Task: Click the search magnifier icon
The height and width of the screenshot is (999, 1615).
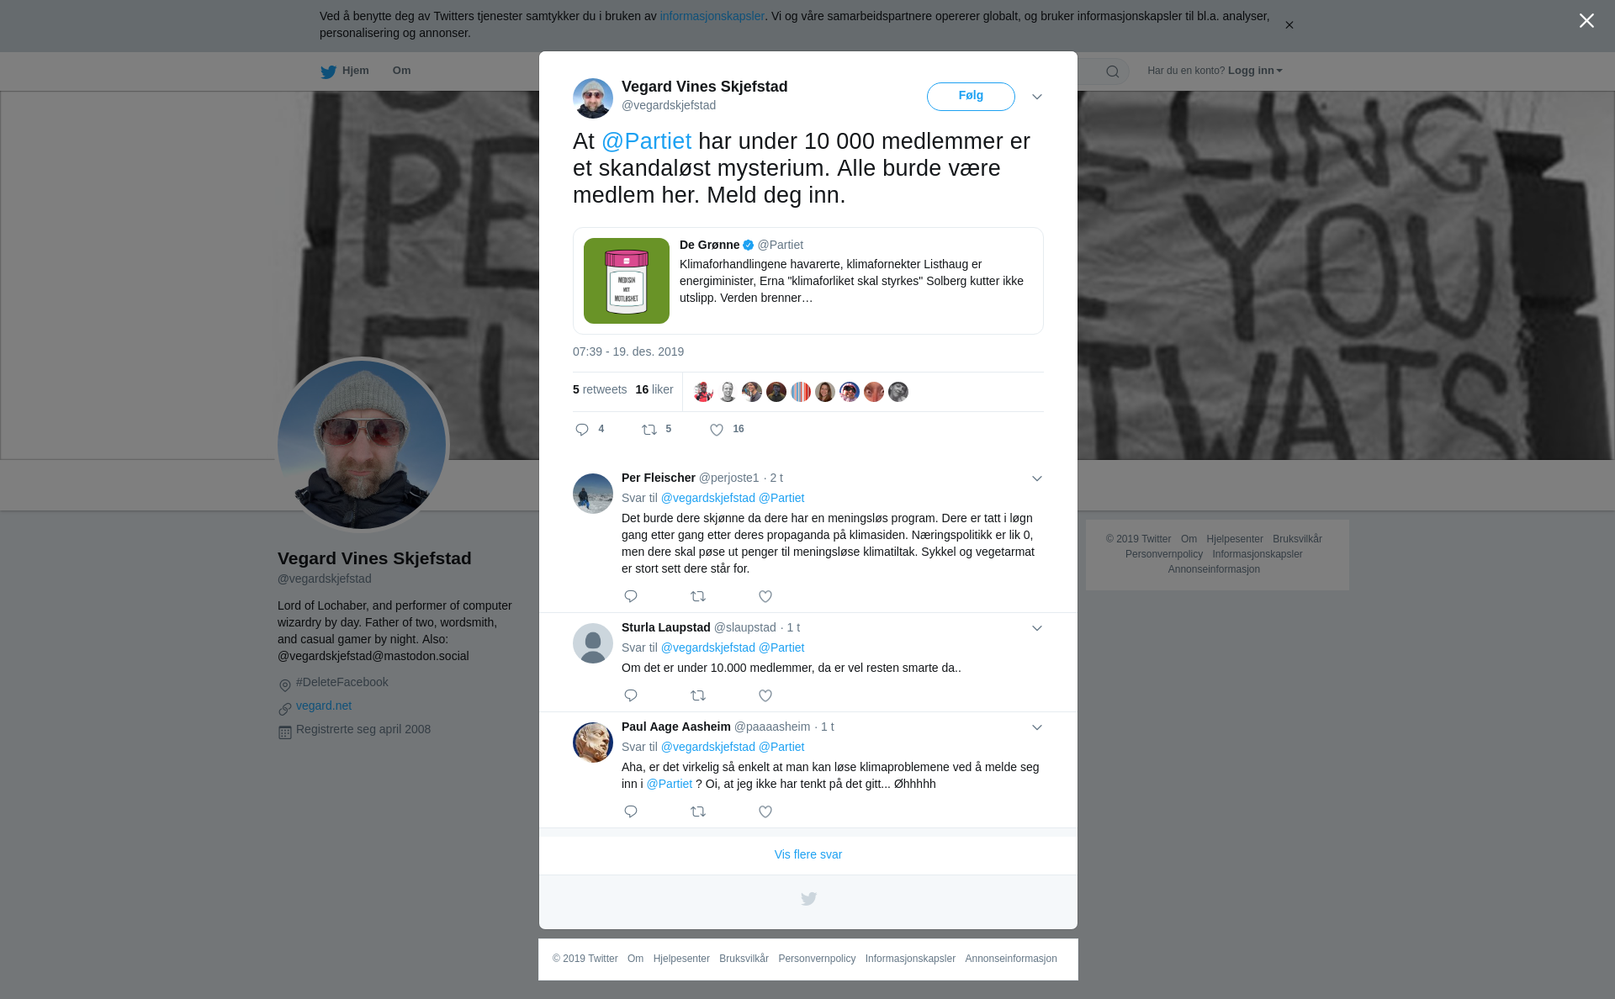Action: 1113,71
